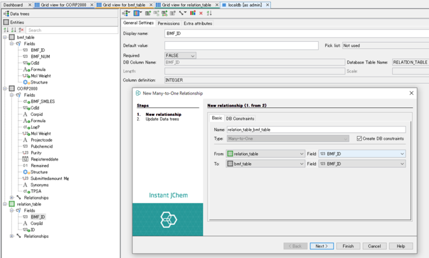This screenshot has height=258, width=429.
Task: Select the Basic tab in dialog
Action: coord(217,118)
